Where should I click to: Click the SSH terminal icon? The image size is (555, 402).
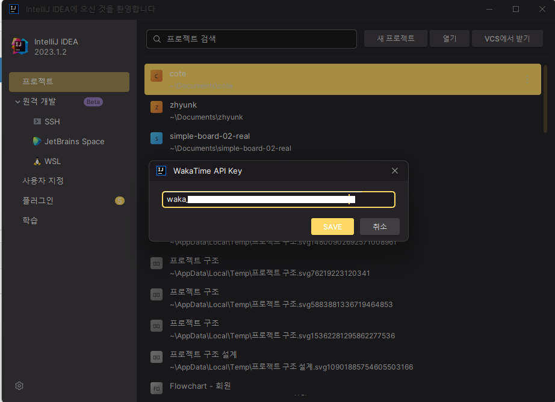click(x=37, y=121)
